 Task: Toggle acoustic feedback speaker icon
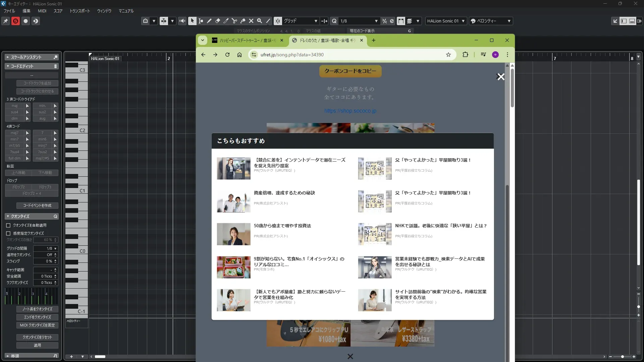pos(182,21)
